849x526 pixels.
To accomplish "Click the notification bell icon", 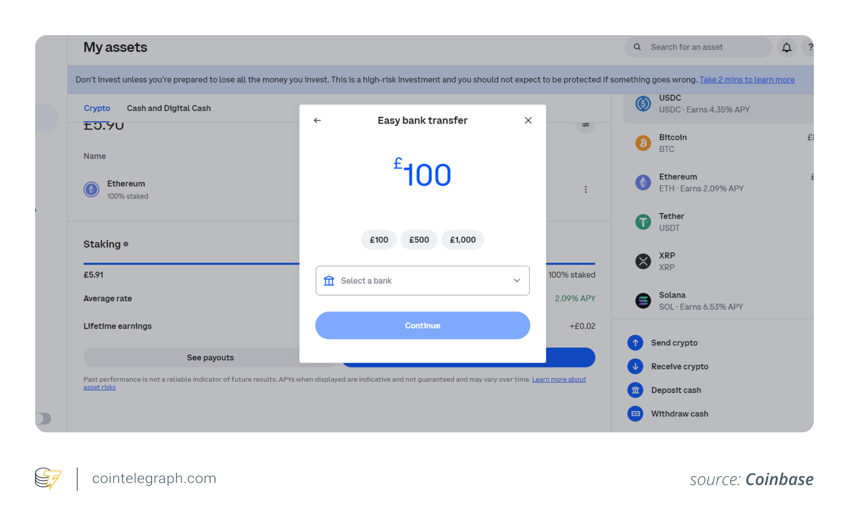I will click(786, 47).
